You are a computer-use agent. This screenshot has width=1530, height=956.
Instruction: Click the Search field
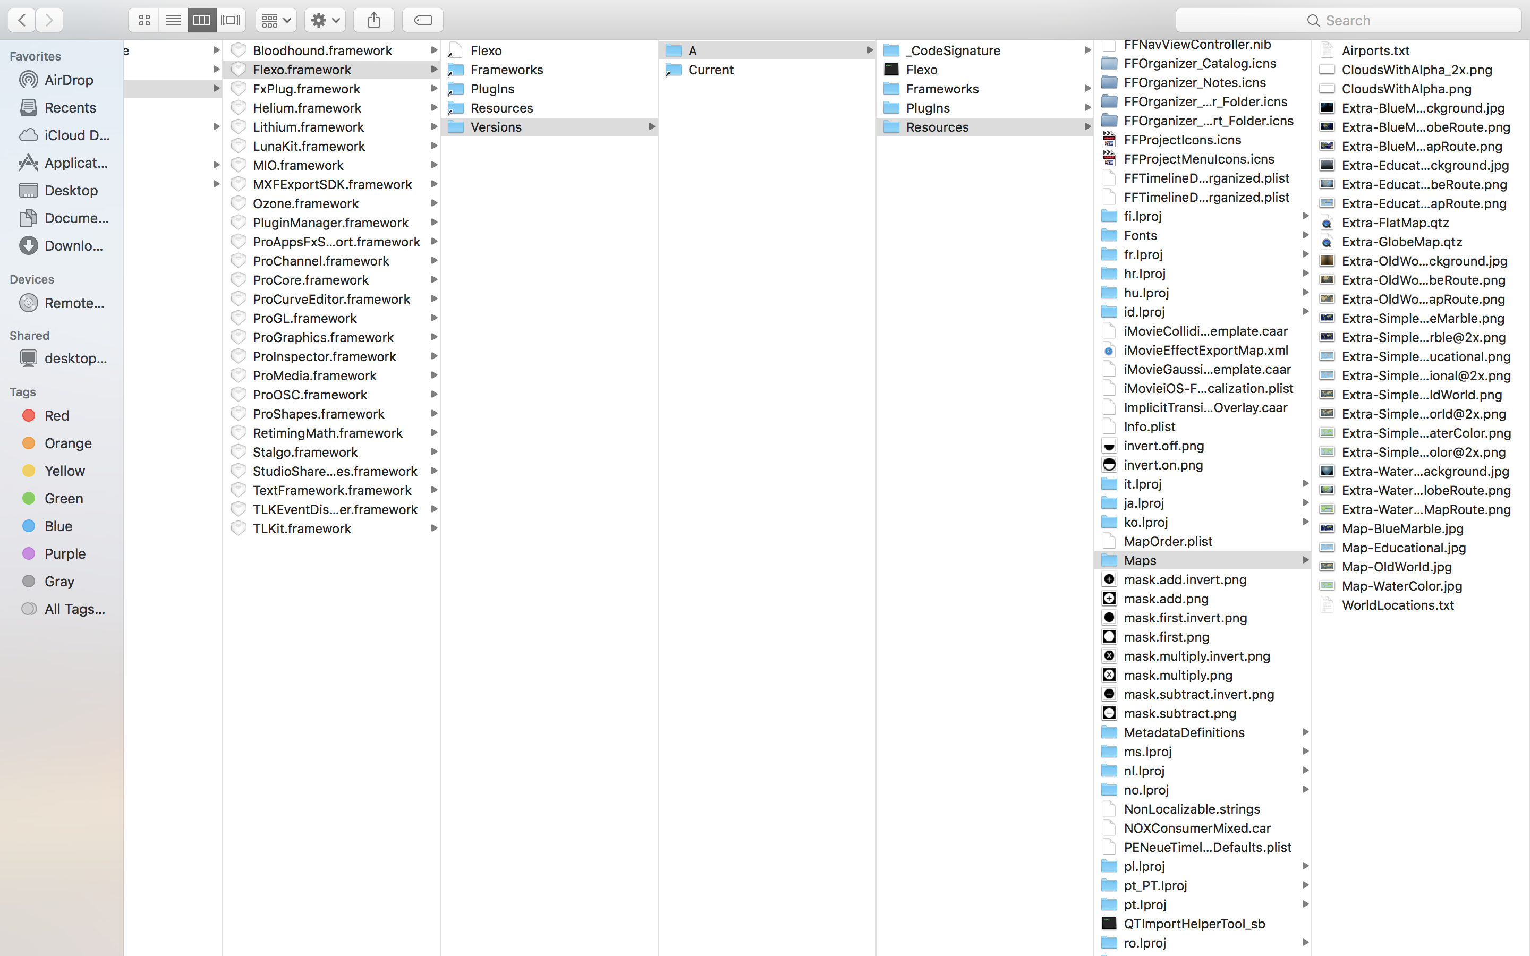1348,20
